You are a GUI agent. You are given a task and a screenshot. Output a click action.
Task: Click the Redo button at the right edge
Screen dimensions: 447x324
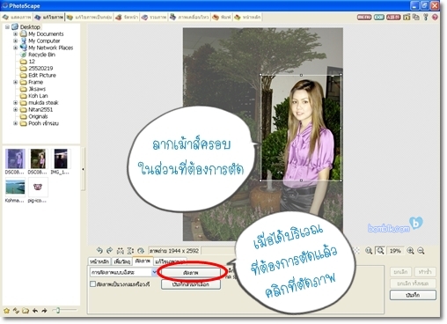coord(425,272)
